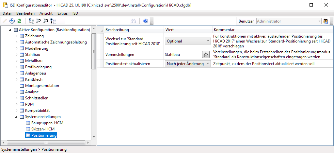Select Kantblech in the tree

click(x=34, y=79)
